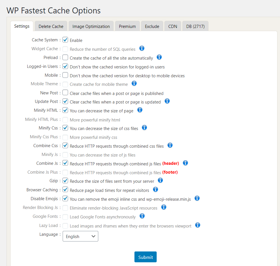Viewport: 280px width, 266px height.
Task: Open info icon for Widget Cache
Action: [142, 48]
